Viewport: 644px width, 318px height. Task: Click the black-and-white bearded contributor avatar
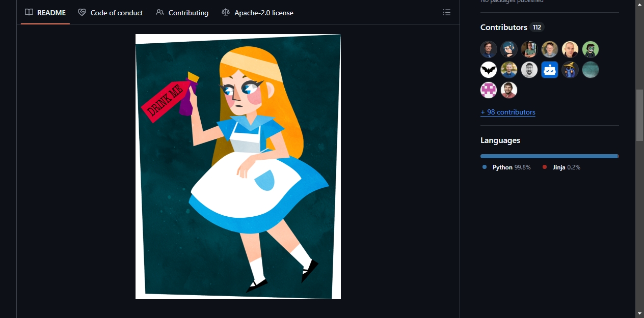(529, 70)
